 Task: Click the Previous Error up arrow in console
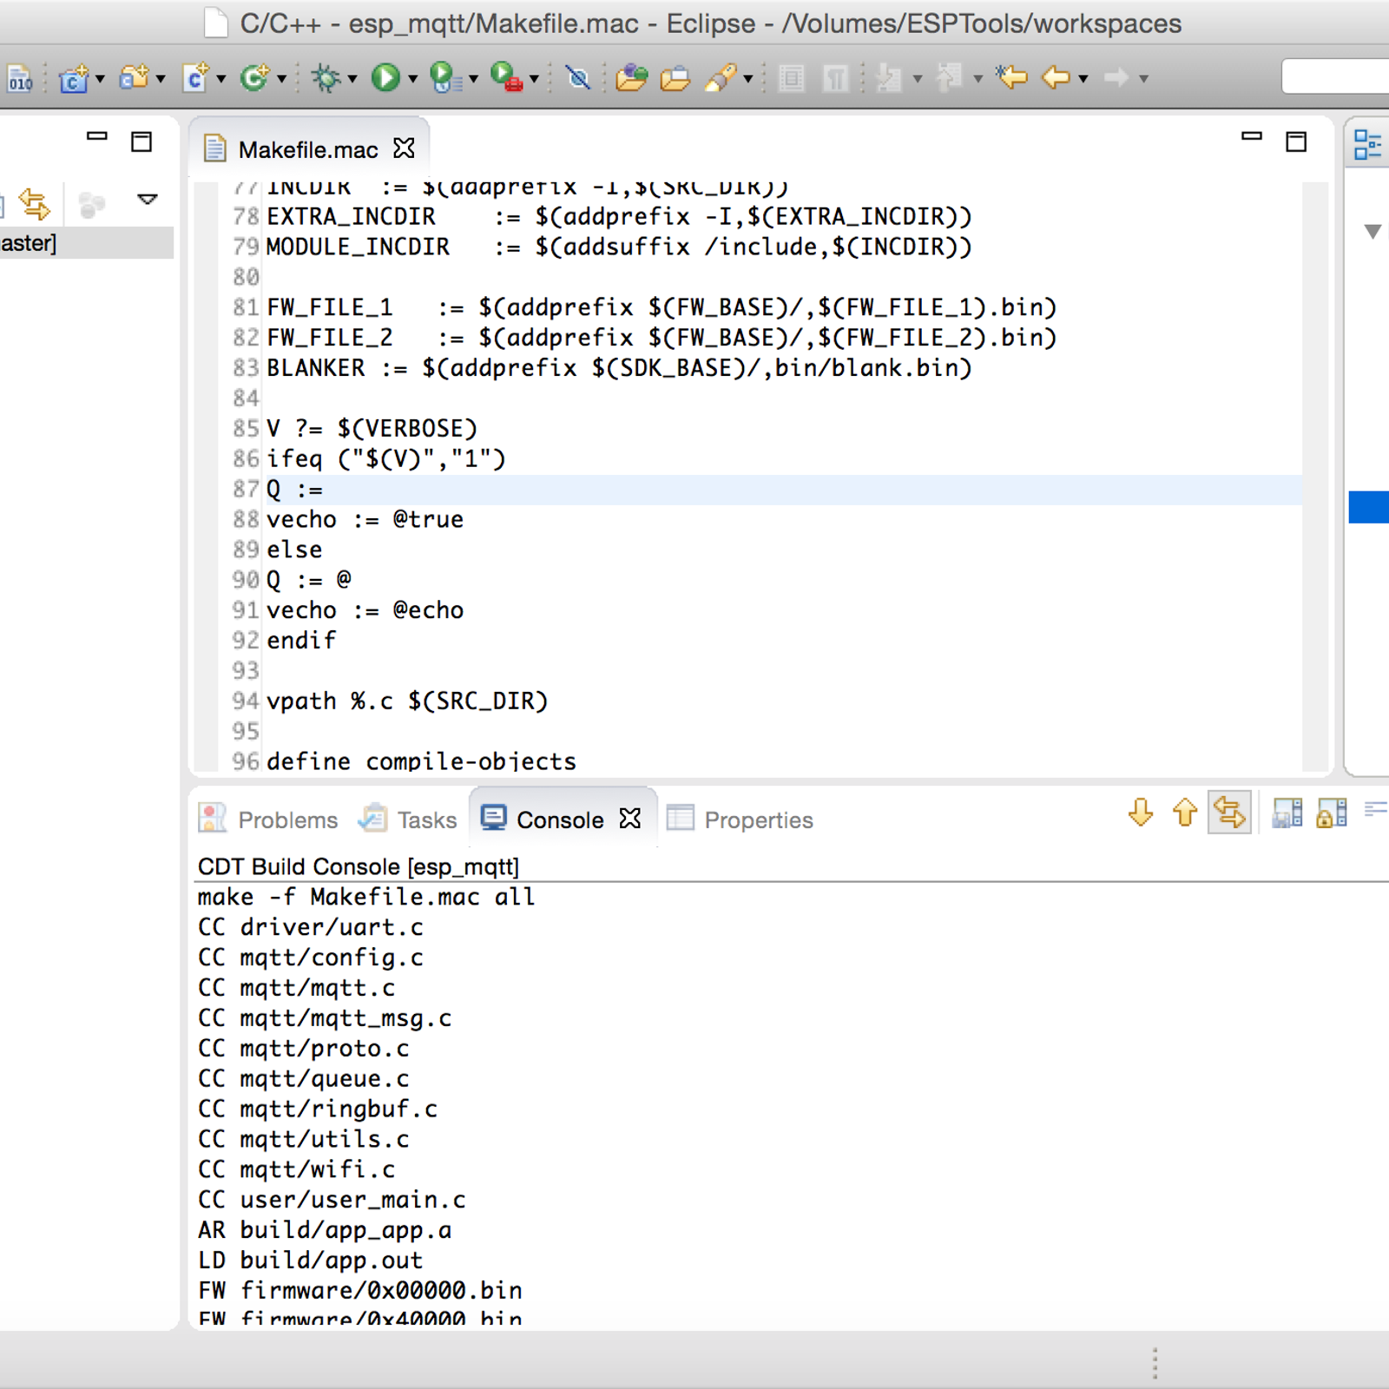1185,813
